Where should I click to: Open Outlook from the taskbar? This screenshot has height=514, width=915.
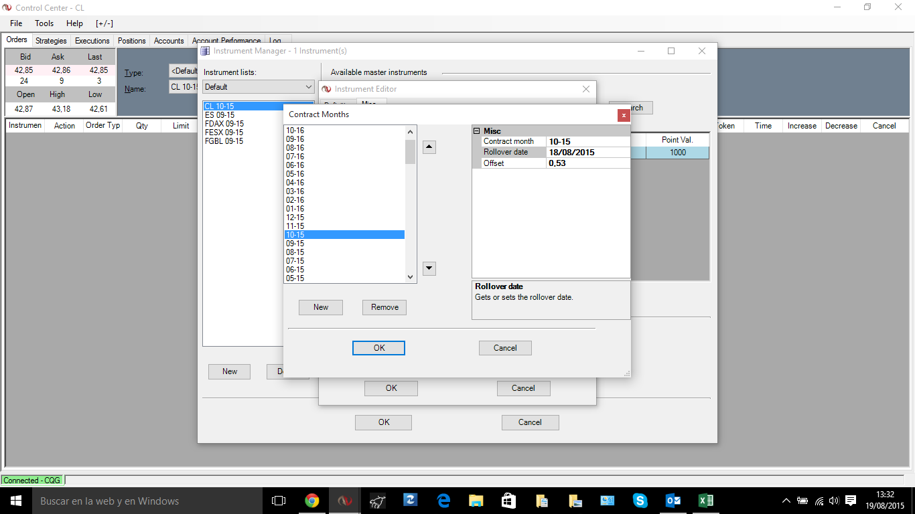673,501
